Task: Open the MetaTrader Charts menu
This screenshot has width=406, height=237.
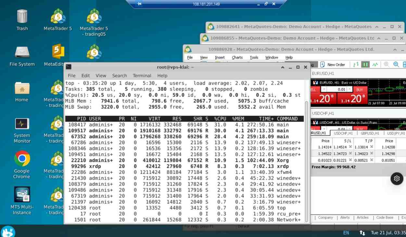Action: point(237,57)
